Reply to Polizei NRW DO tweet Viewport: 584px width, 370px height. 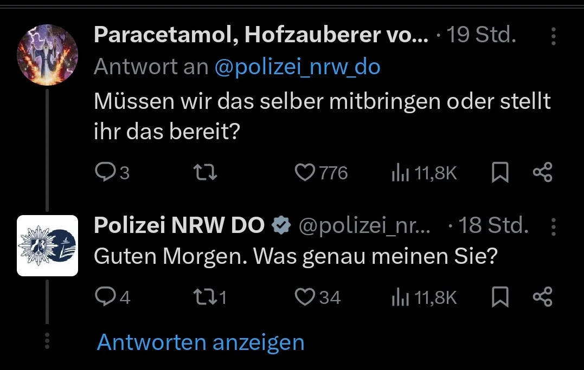pyautogui.click(x=112, y=297)
